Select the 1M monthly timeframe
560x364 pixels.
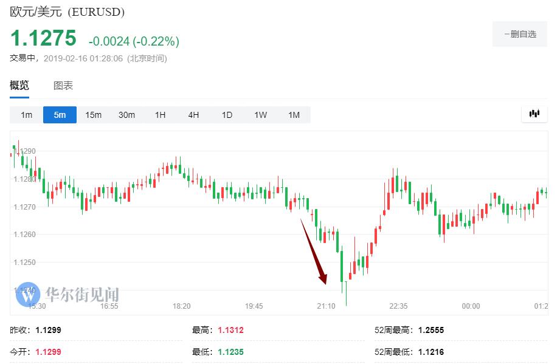click(294, 115)
